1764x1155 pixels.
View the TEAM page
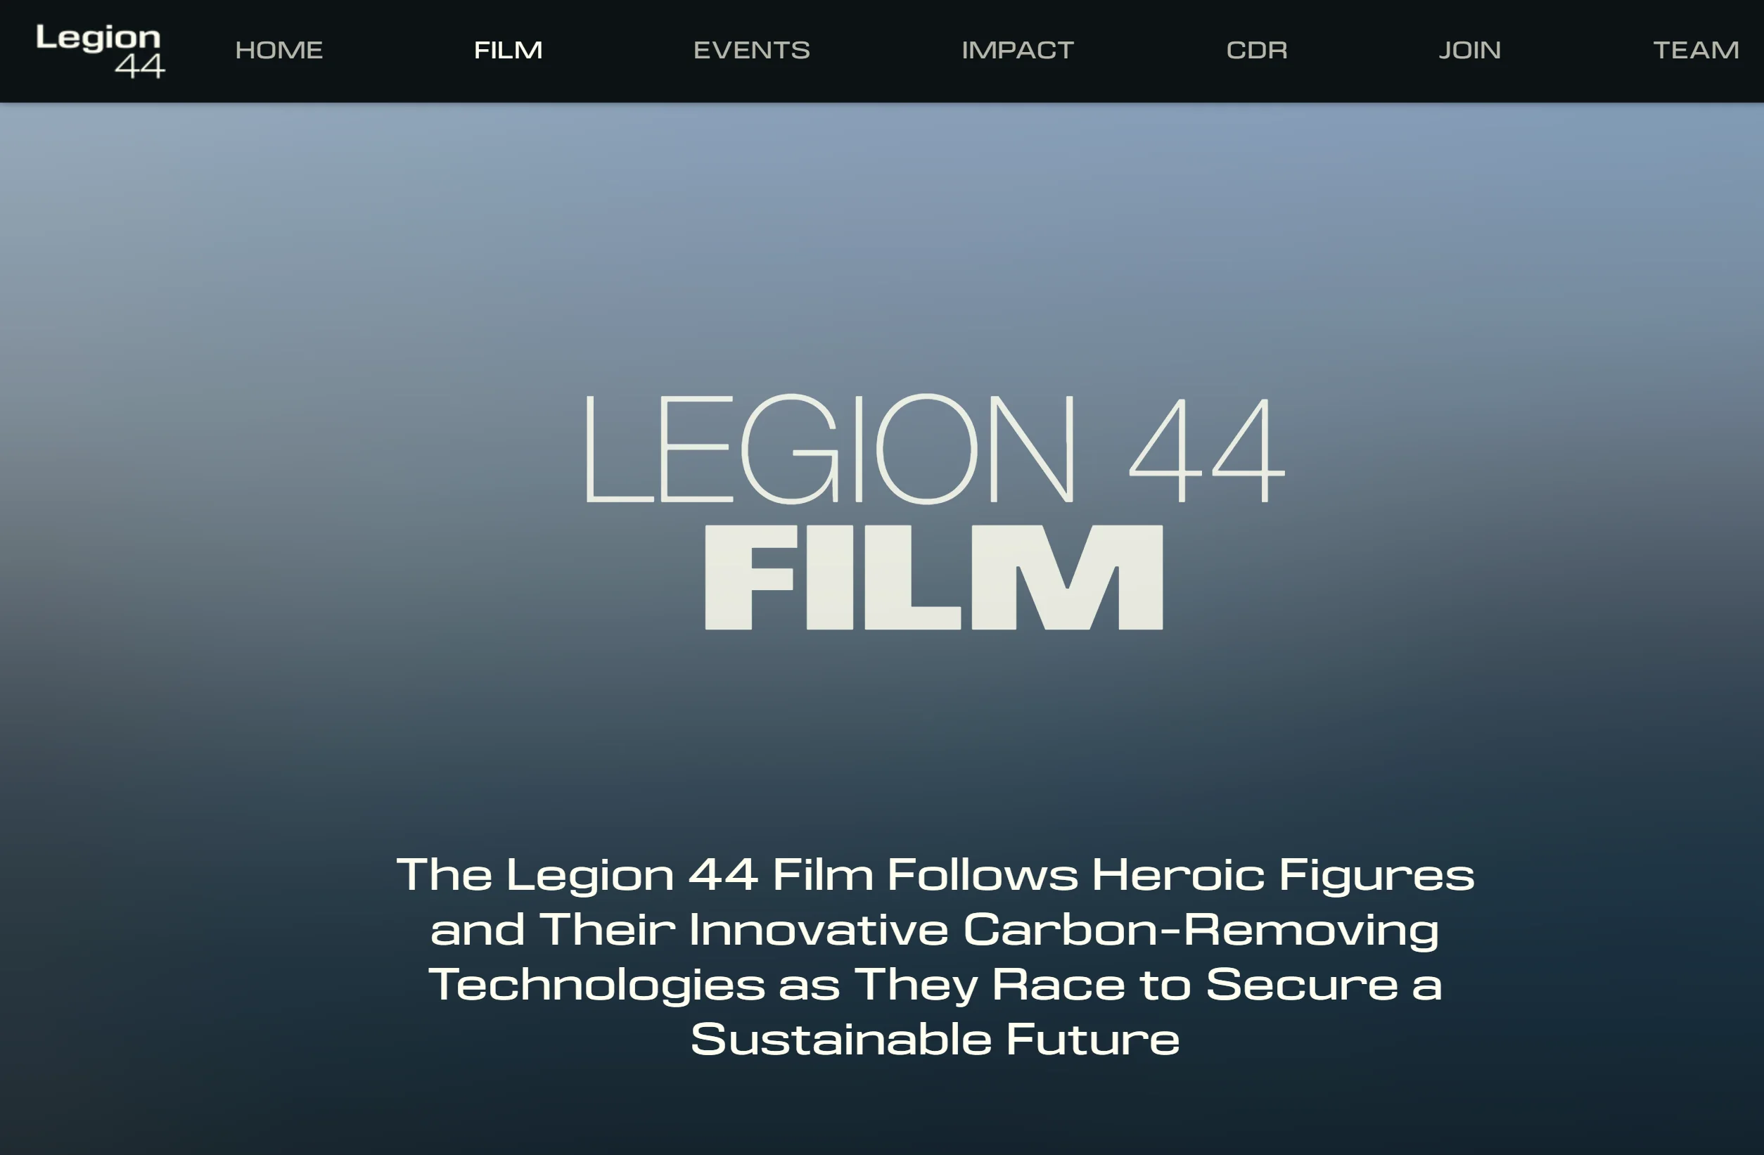pyautogui.click(x=1696, y=51)
